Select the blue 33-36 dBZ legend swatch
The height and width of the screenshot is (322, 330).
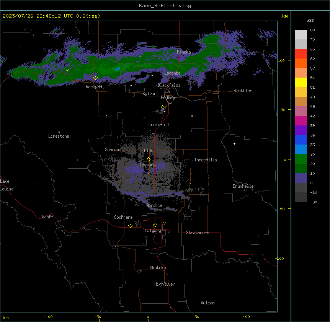301,140
